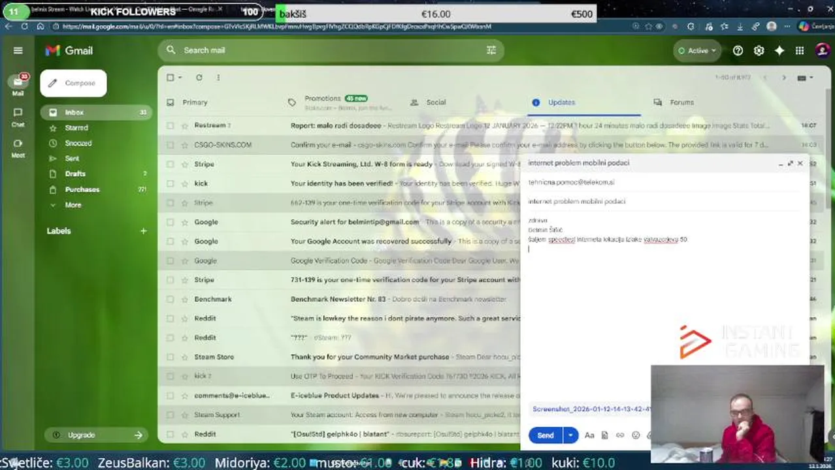Image resolution: width=835 pixels, height=470 pixels.
Task: Star the CSGO-SKINS.COM email
Action: point(184,145)
